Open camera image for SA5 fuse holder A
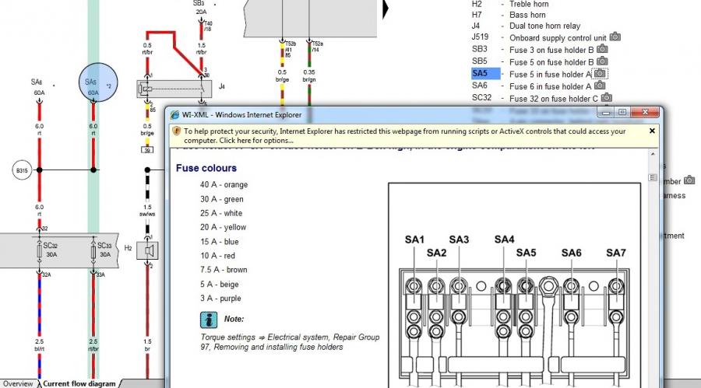Viewport: 701px width, 388px height. [599, 74]
